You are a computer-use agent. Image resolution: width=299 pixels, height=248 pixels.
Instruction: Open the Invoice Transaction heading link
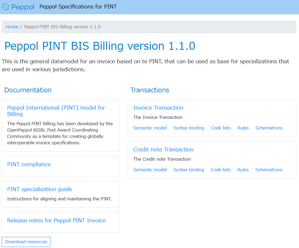point(158,107)
